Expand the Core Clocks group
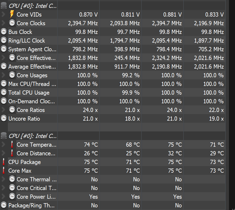The width and height of the screenshot is (235, 210). (x=3, y=23)
